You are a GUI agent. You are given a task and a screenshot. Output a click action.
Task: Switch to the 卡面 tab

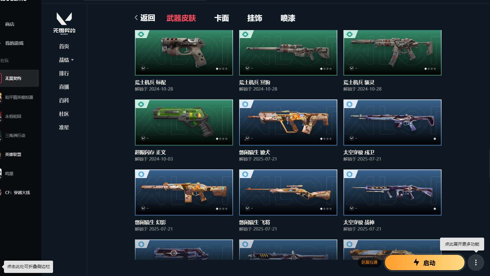click(x=221, y=18)
